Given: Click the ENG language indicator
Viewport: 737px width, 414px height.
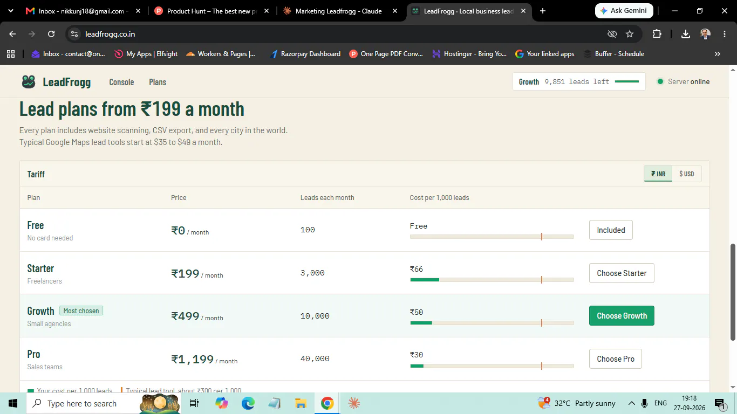Looking at the screenshot, I should point(660,403).
